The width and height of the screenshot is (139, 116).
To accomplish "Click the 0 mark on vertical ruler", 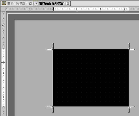I will click(4, 49).
